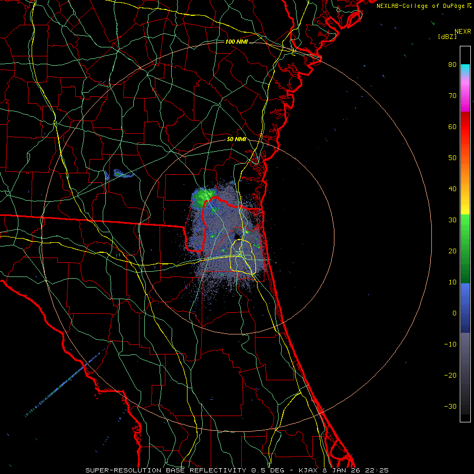The width and height of the screenshot is (474, 474).
Task: Click the 0 dBZ scale label
Action: pos(455,313)
